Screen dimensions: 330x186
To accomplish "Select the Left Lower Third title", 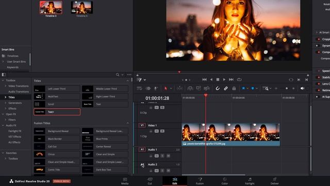I will click(x=57, y=89).
